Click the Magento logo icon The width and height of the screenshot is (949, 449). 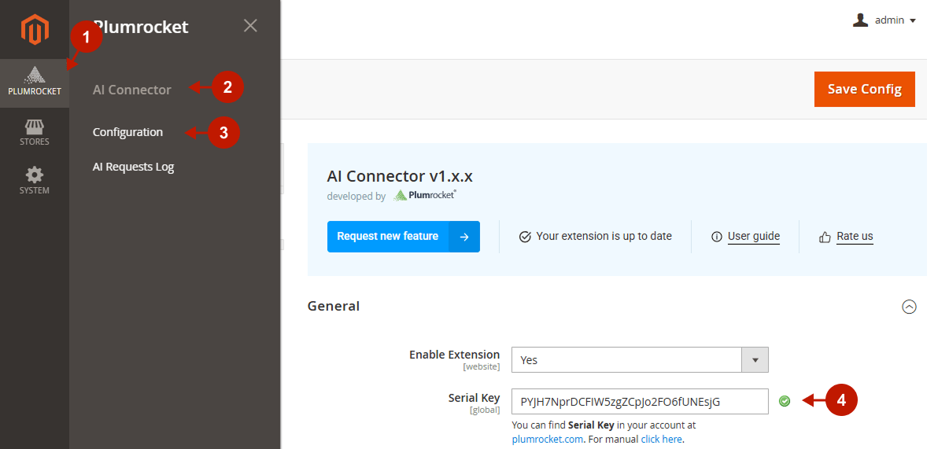click(34, 30)
